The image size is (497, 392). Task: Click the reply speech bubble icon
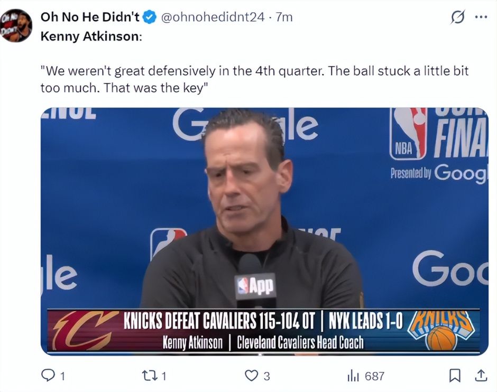click(x=48, y=376)
